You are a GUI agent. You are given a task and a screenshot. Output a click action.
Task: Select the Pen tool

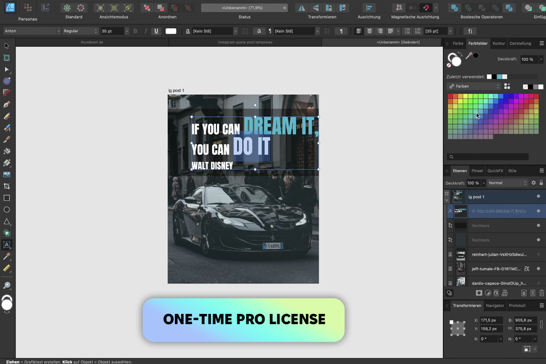pyautogui.click(x=6, y=104)
